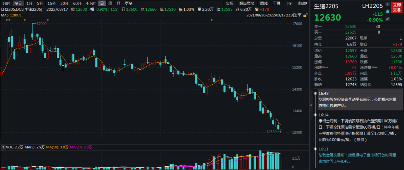This screenshot has height=170, width=404.
Task: Click the VOL: 2.2万 volume label
Action: (15, 147)
